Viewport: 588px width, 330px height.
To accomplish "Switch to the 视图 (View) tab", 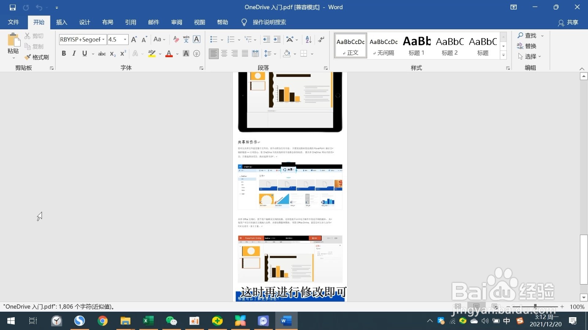I will tap(200, 22).
